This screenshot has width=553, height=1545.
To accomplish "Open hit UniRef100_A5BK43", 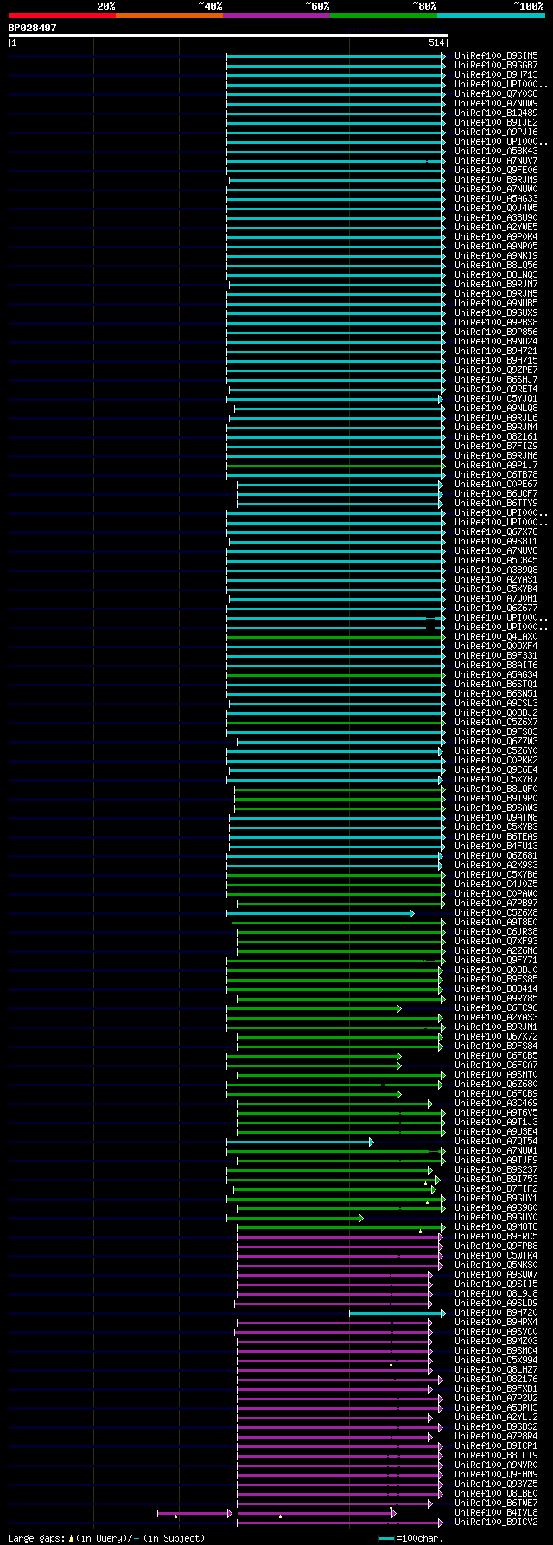I will (x=496, y=151).
